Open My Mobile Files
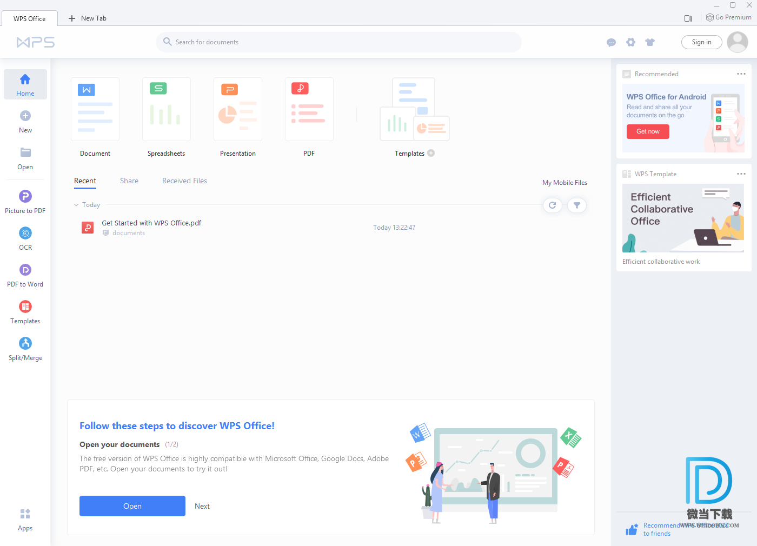 [x=565, y=183]
